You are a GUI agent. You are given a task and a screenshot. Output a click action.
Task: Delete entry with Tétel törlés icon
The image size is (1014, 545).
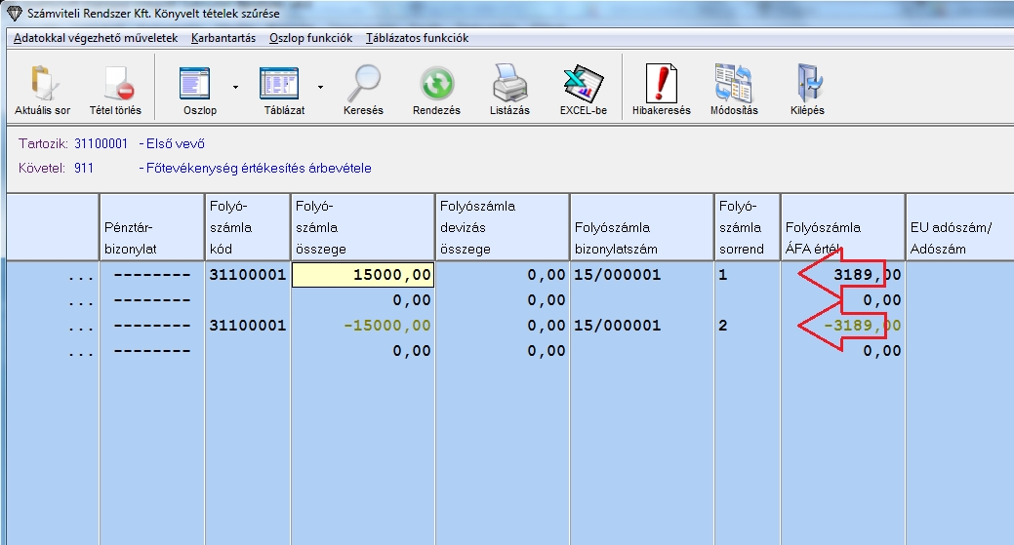116,89
